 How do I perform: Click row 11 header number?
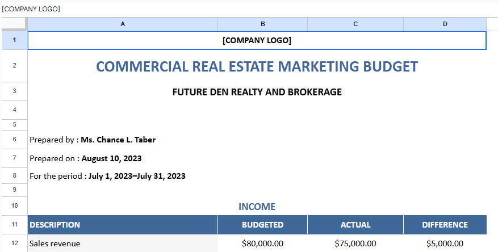click(14, 225)
